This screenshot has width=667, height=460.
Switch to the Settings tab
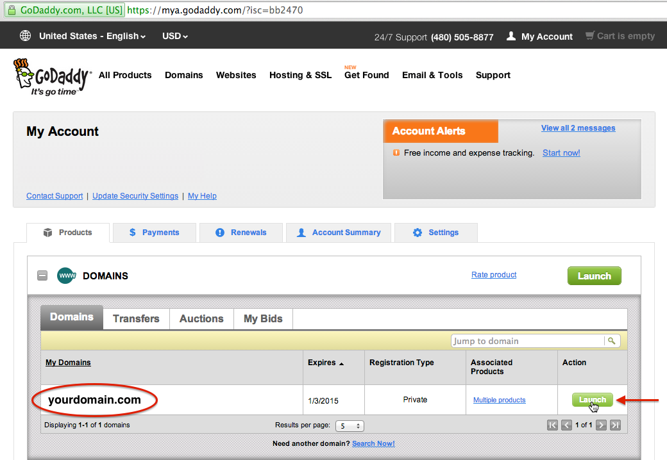(436, 233)
